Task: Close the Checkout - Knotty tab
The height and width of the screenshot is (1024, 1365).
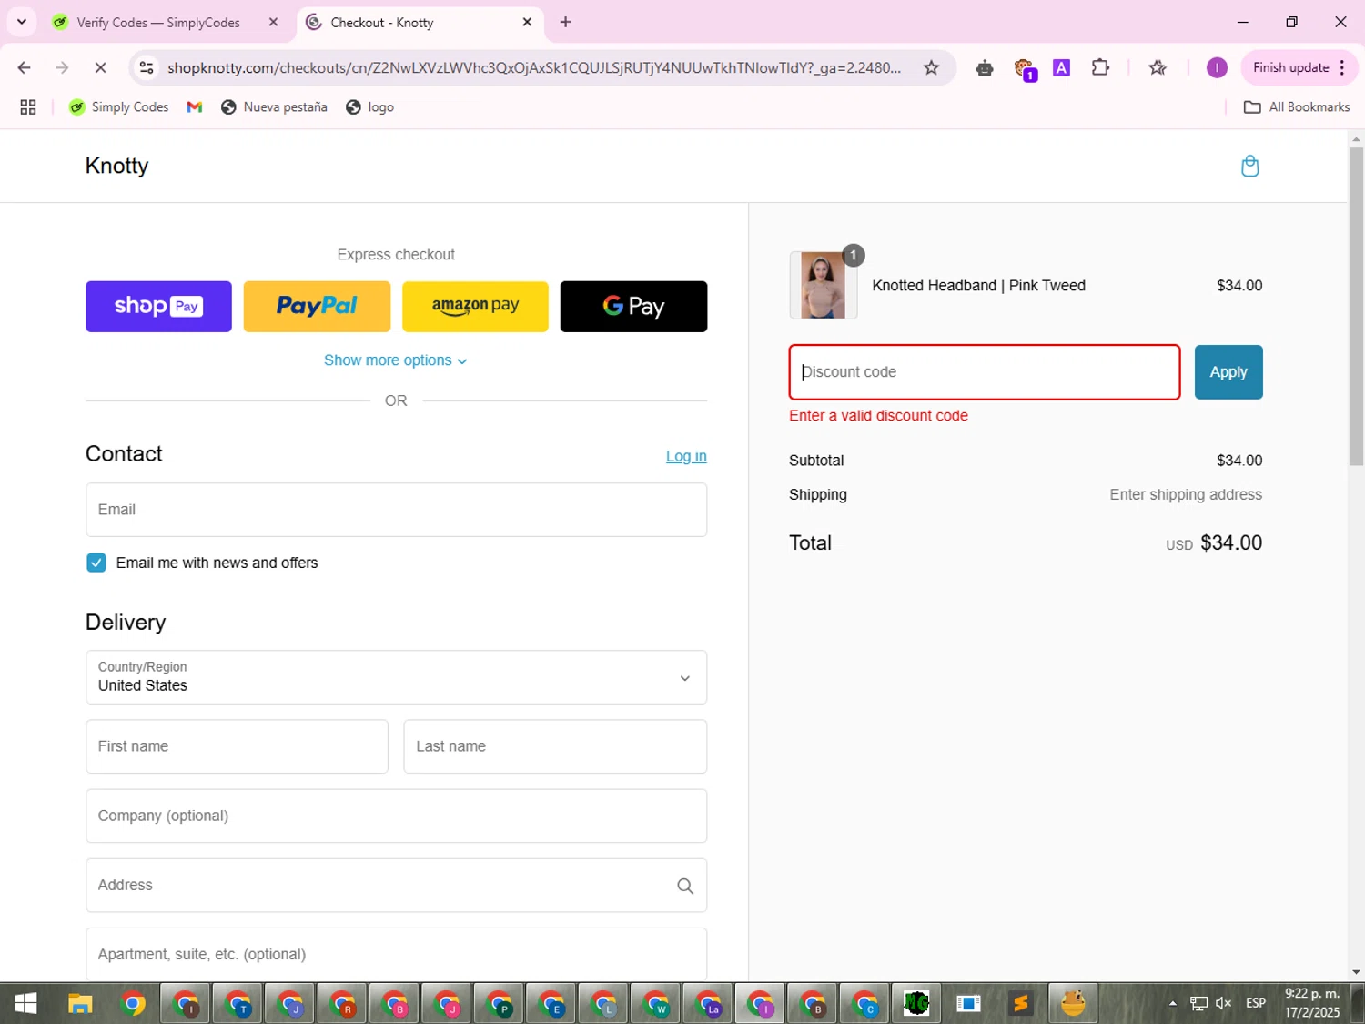Action: pos(527,22)
